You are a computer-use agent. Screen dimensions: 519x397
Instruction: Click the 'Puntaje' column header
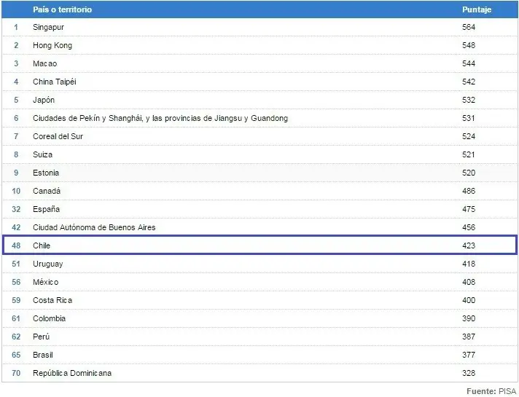click(477, 9)
